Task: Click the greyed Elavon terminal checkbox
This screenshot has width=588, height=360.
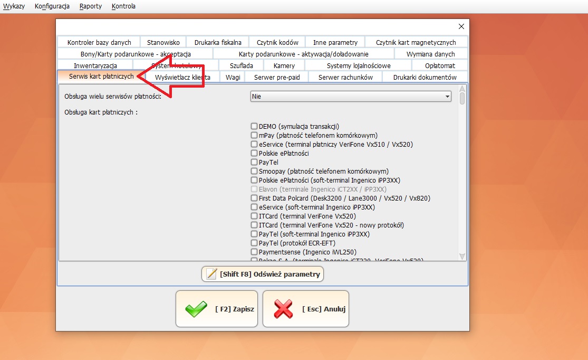Action: (x=254, y=189)
